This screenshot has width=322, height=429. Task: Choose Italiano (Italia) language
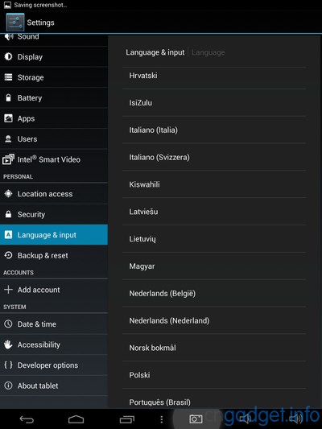click(x=214, y=130)
